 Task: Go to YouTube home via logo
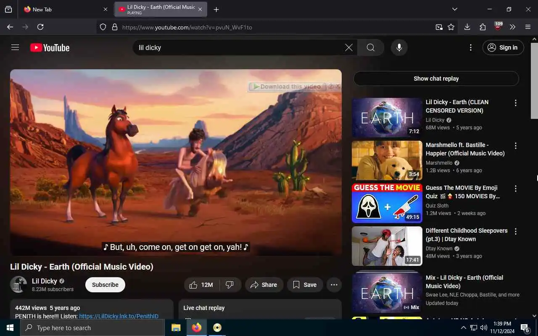50,48
